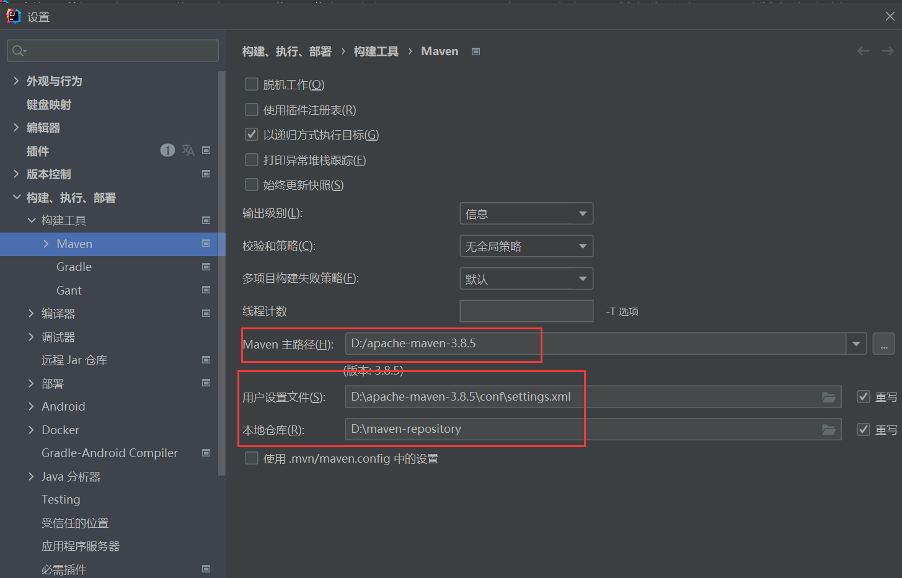Click the square project icon next to Maven sidebar entry
Viewport: 902px width, 578px height.
point(206,244)
